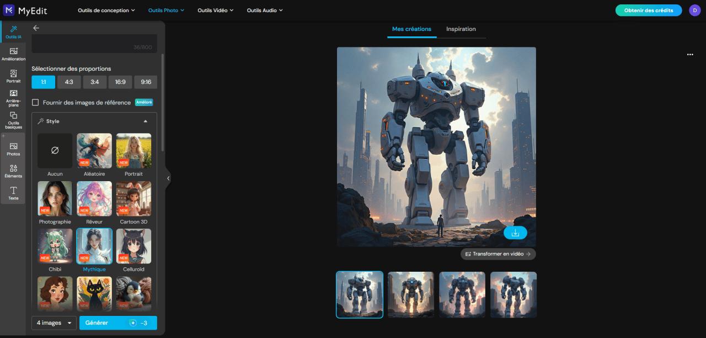Click the large robot preview image
Image resolution: width=706 pixels, height=338 pixels.
(x=436, y=146)
